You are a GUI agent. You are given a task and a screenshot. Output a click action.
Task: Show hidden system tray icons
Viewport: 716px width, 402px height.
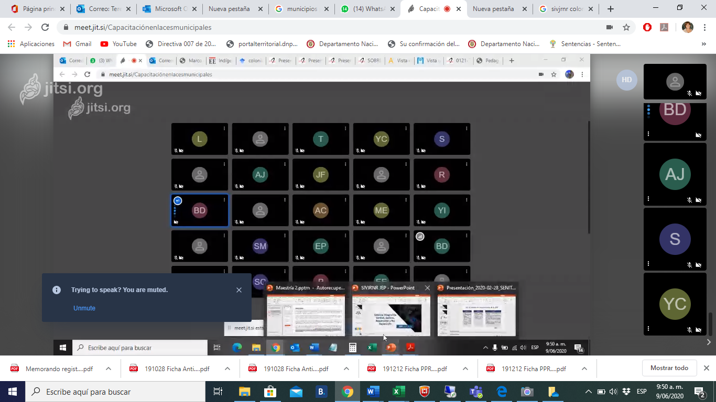tap(588, 392)
